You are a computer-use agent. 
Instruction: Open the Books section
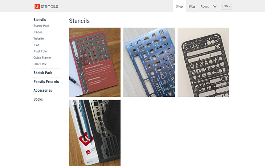pyautogui.click(x=38, y=99)
